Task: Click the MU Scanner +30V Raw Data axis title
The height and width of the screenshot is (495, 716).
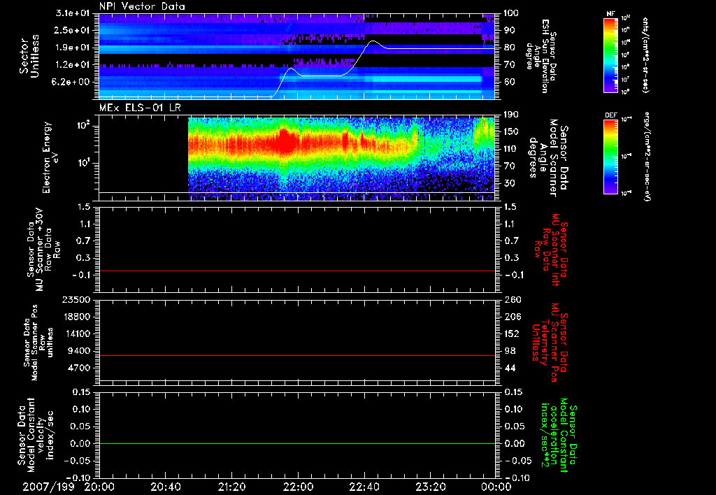Action: pos(43,250)
